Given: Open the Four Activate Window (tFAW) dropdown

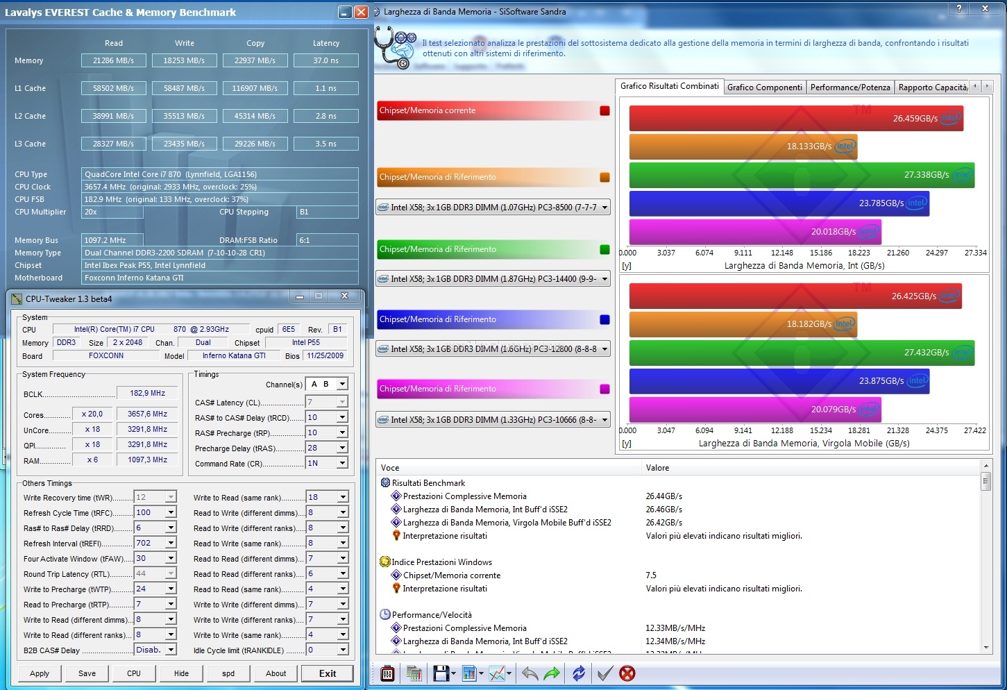Looking at the screenshot, I should [171, 558].
